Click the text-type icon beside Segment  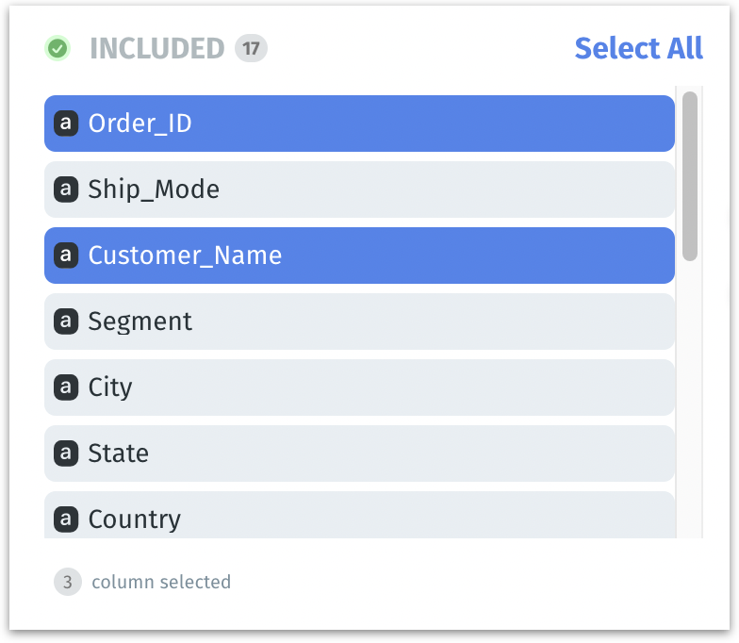click(66, 321)
